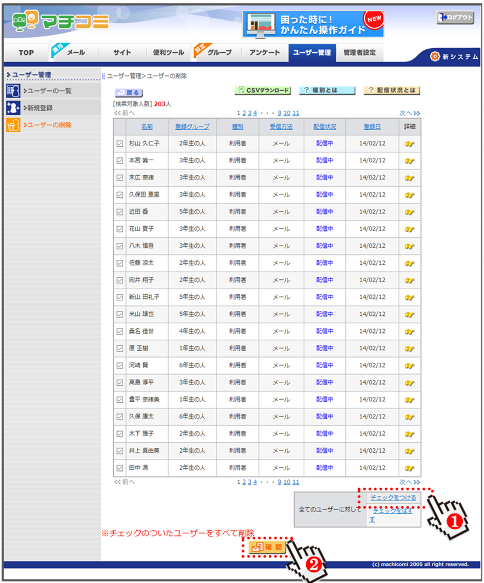Viewport: 484px width, 583px height.
Task: Open detail icon for 田中 満
Action: point(410,468)
